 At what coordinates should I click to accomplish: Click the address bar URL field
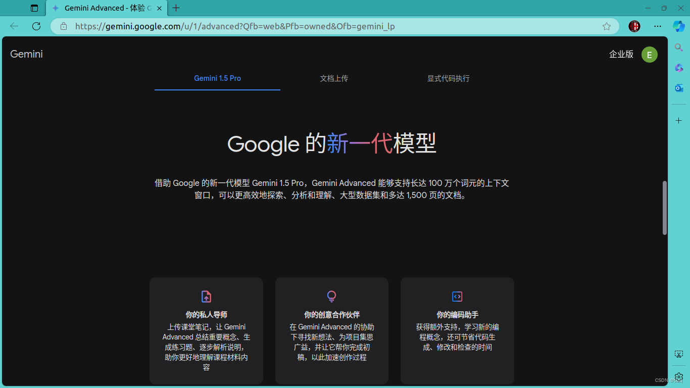tap(334, 26)
